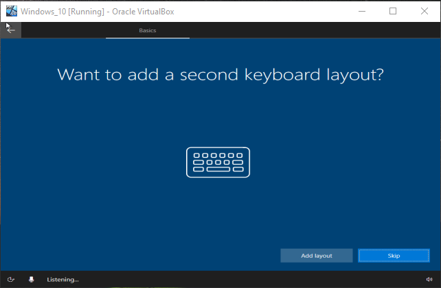441x288 pixels.
Task: Click empty title bar space left of minimize
Action: pyautogui.click(x=275, y=11)
